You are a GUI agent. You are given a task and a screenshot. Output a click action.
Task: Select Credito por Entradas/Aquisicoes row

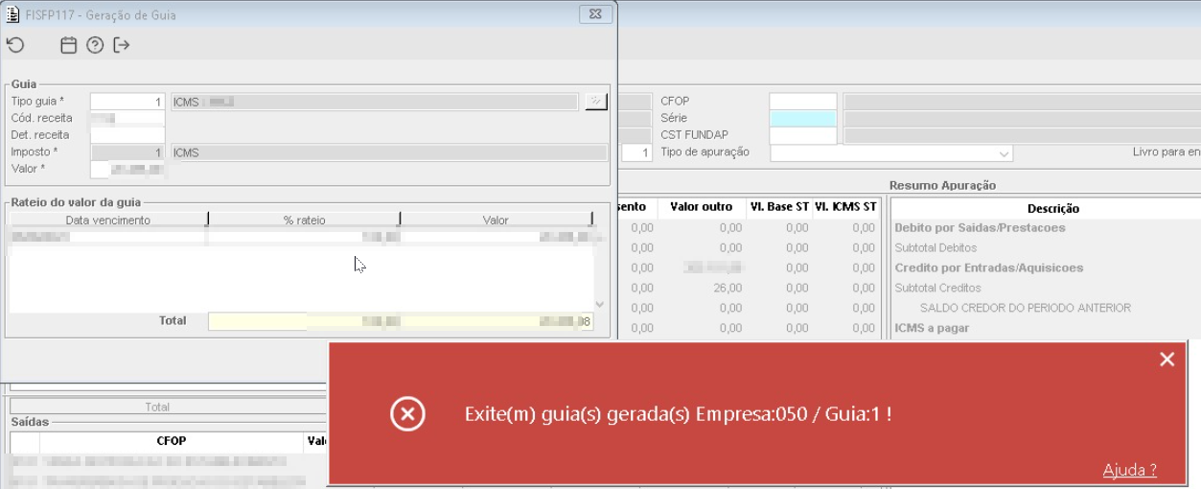988,268
